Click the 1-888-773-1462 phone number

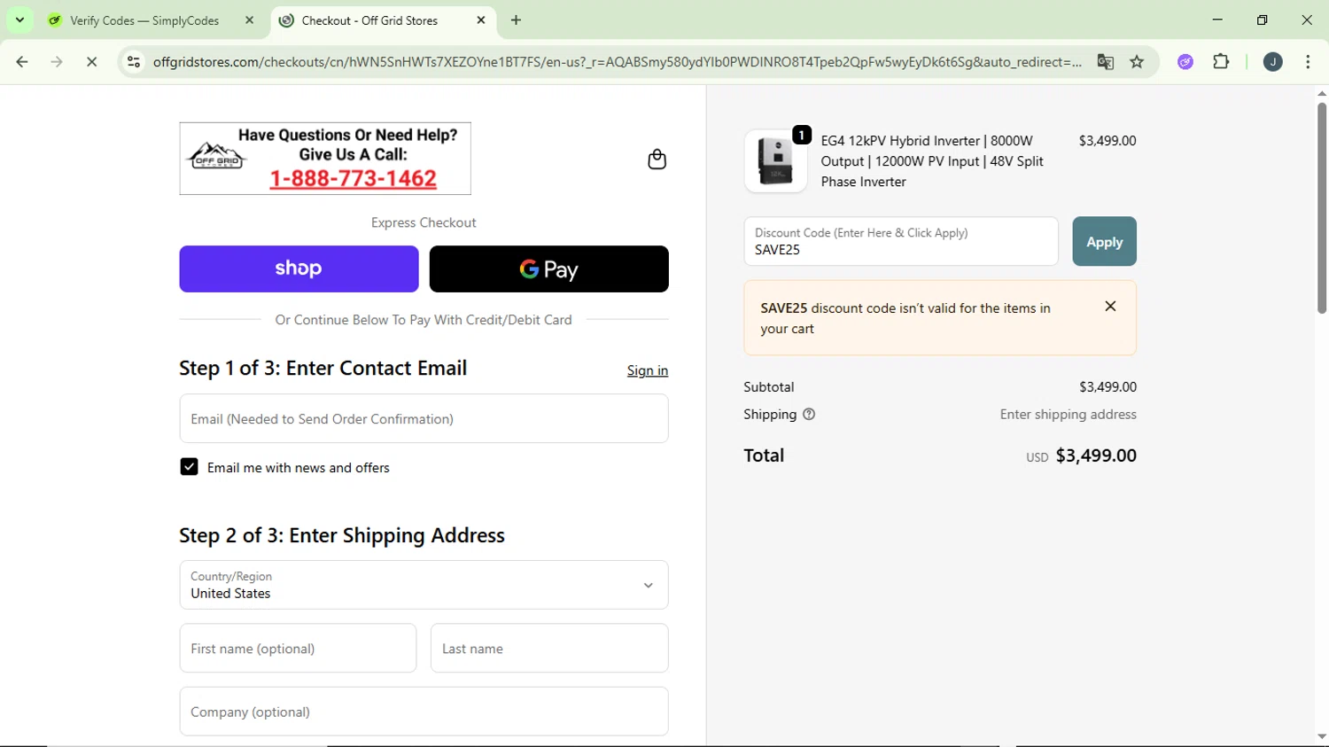pyautogui.click(x=353, y=178)
